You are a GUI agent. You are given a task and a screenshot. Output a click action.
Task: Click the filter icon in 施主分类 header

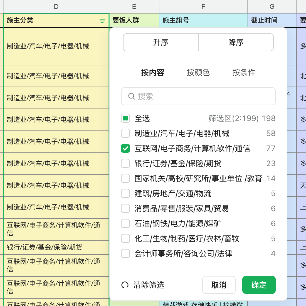coord(102,21)
